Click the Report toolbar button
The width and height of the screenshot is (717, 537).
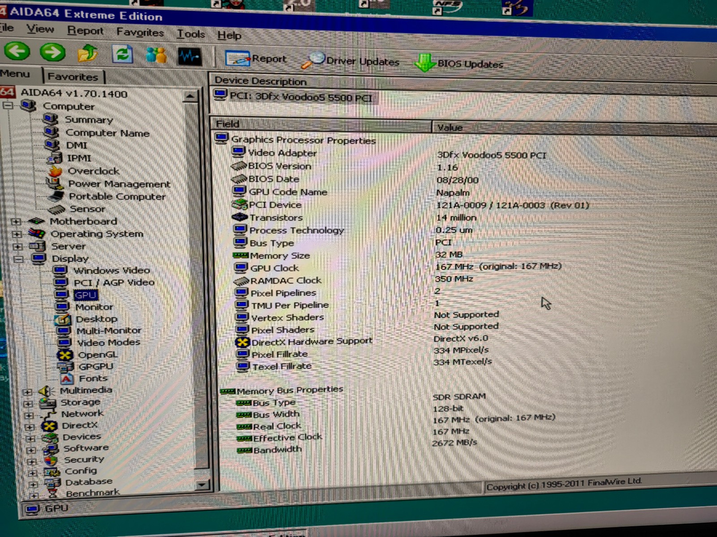pos(256,59)
